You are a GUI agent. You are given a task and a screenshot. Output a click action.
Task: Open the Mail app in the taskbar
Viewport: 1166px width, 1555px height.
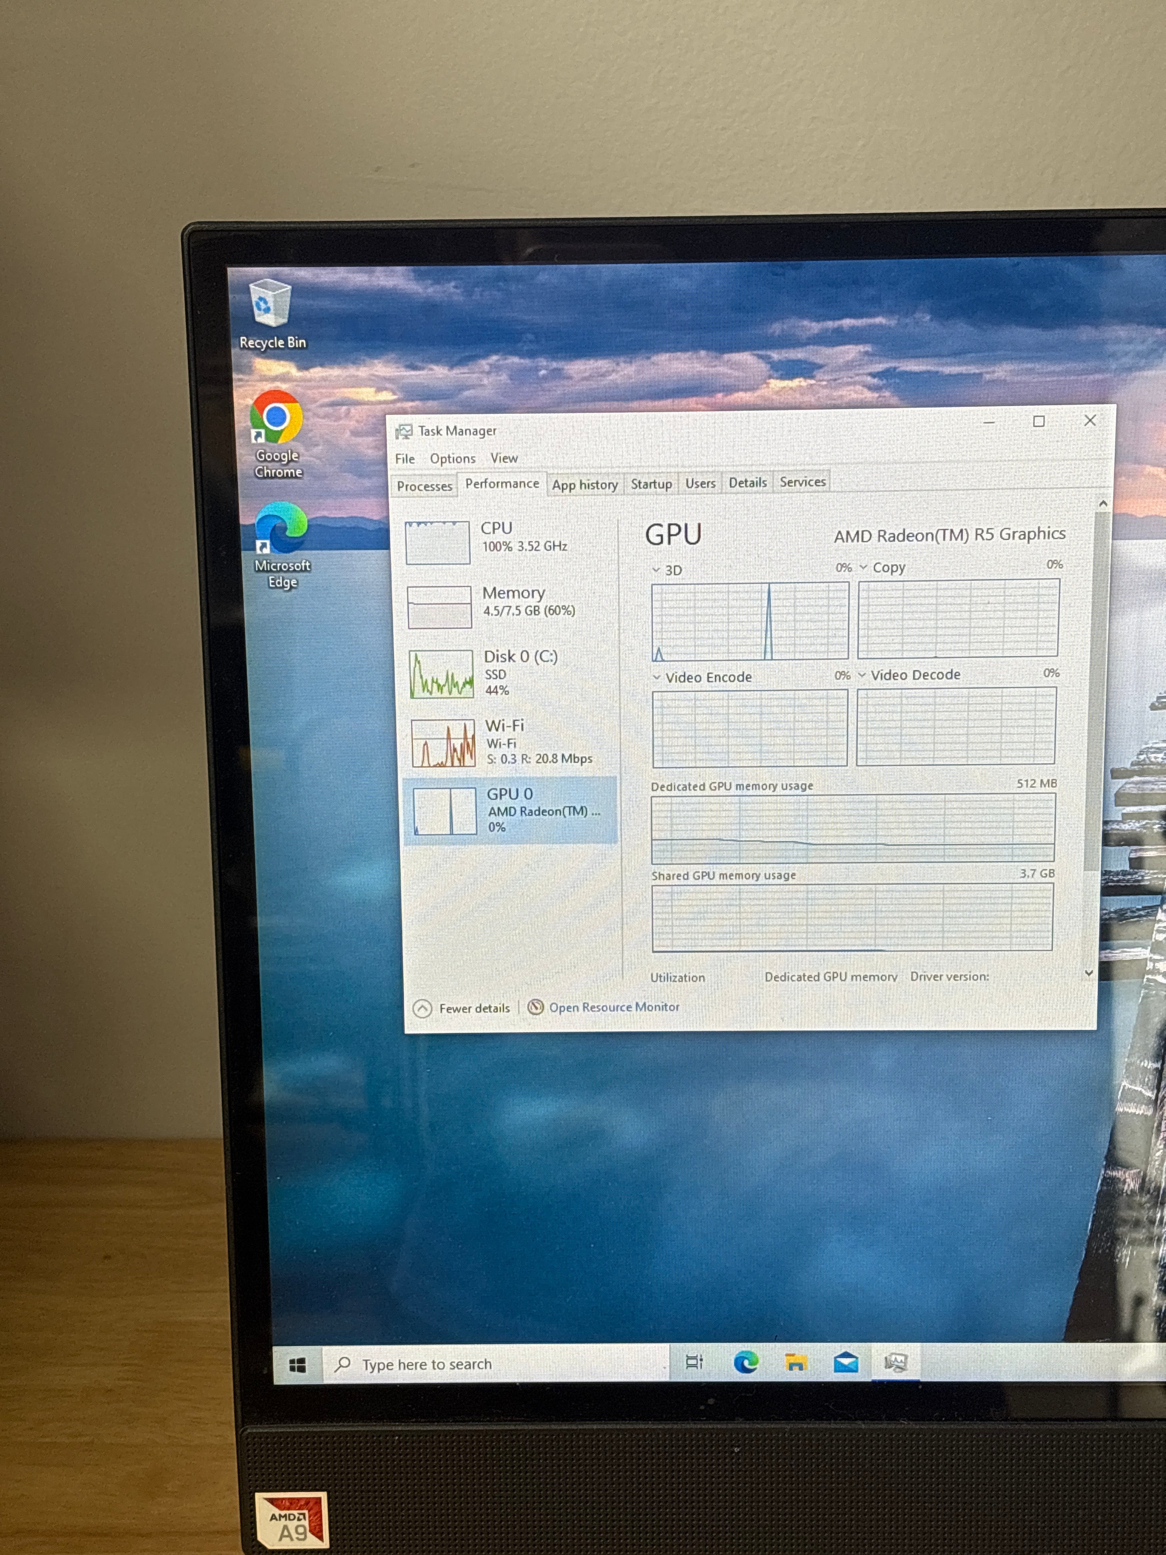point(846,1363)
